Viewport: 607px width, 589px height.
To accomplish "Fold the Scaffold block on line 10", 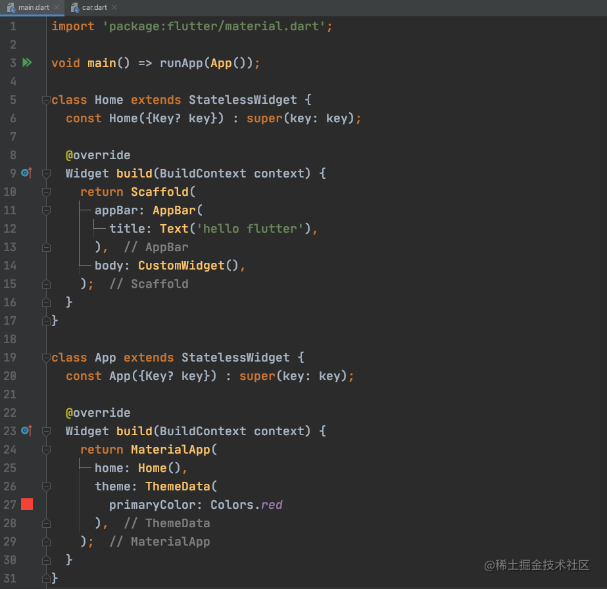I will pyautogui.click(x=46, y=192).
